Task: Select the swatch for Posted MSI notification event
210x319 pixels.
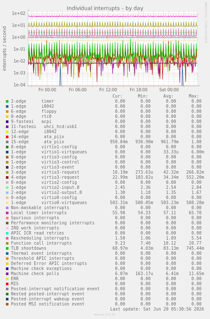Action: coord(7,304)
